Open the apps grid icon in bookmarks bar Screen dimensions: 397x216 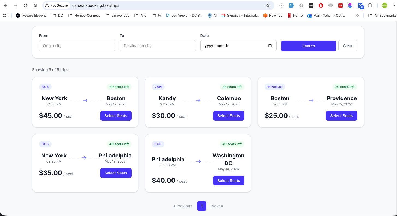[x=5, y=16]
